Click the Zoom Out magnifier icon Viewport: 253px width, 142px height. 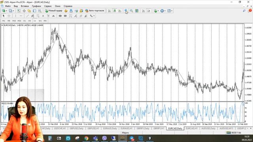click(131, 11)
